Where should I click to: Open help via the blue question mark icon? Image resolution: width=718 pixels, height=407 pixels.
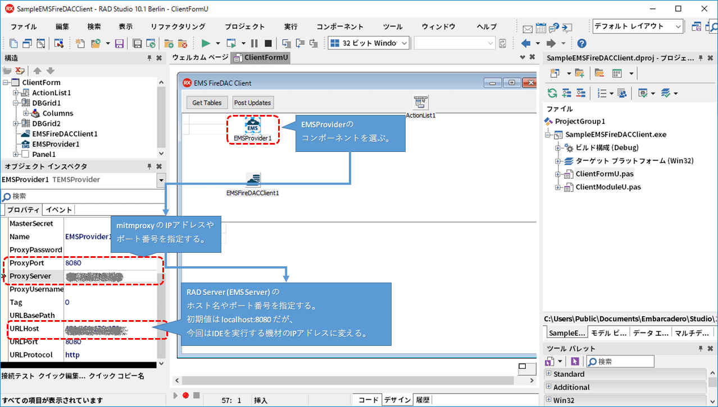[x=581, y=43]
